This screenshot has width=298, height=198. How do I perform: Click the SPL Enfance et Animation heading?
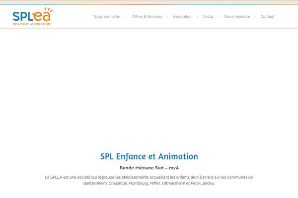pyautogui.click(x=149, y=157)
